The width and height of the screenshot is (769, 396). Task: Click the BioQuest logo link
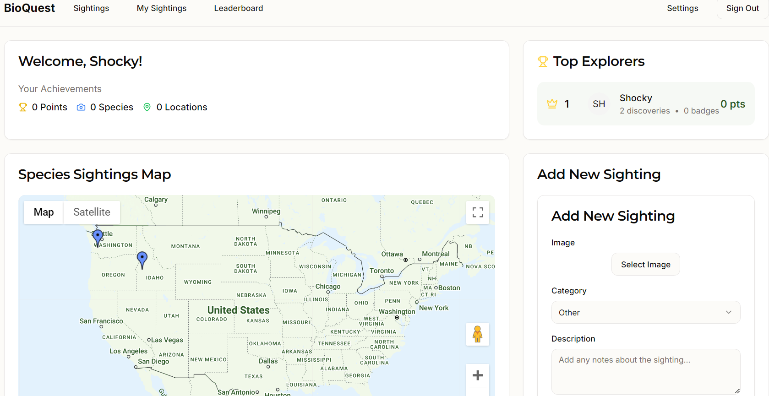tap(29, 8)
